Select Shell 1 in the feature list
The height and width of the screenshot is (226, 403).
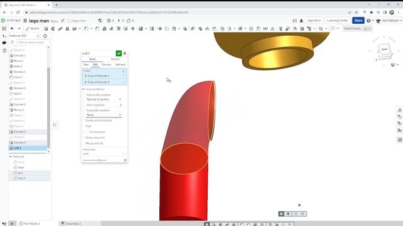pyautogui.click(x=18, y=67)
